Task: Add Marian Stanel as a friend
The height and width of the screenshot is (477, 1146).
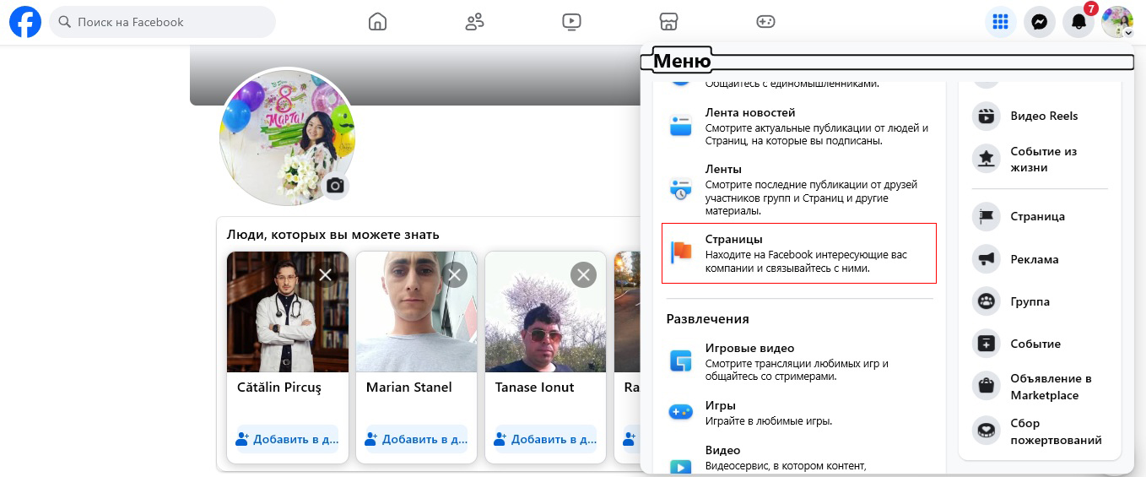Action: [417, 439]
